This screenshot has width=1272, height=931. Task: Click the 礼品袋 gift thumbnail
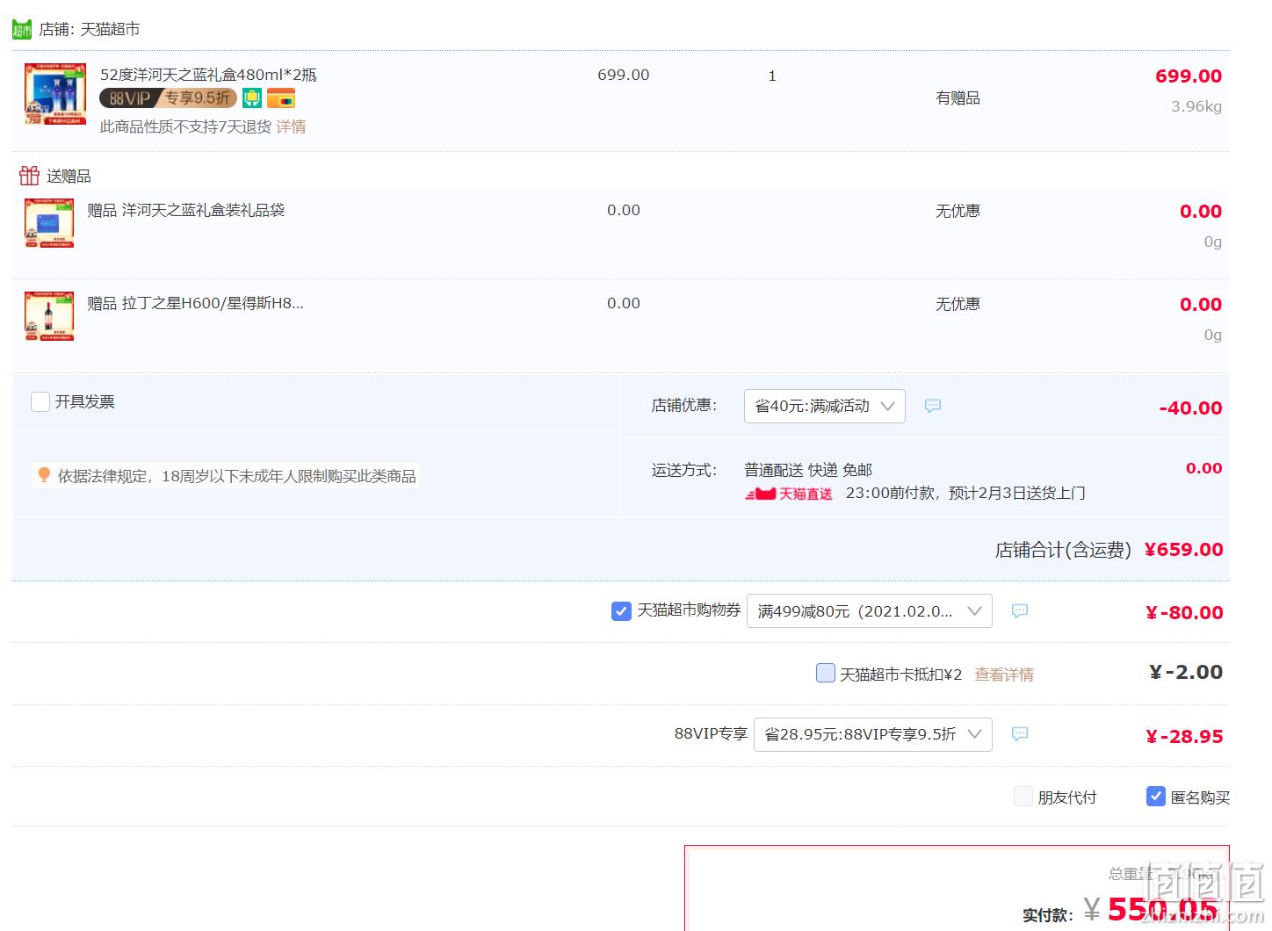coord(49,223)
